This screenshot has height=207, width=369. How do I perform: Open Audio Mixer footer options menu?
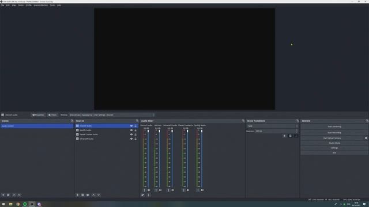(x=149, y=195)
